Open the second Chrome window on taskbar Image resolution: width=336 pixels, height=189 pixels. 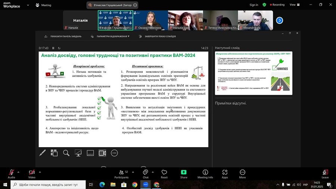[x=156, y=185]
